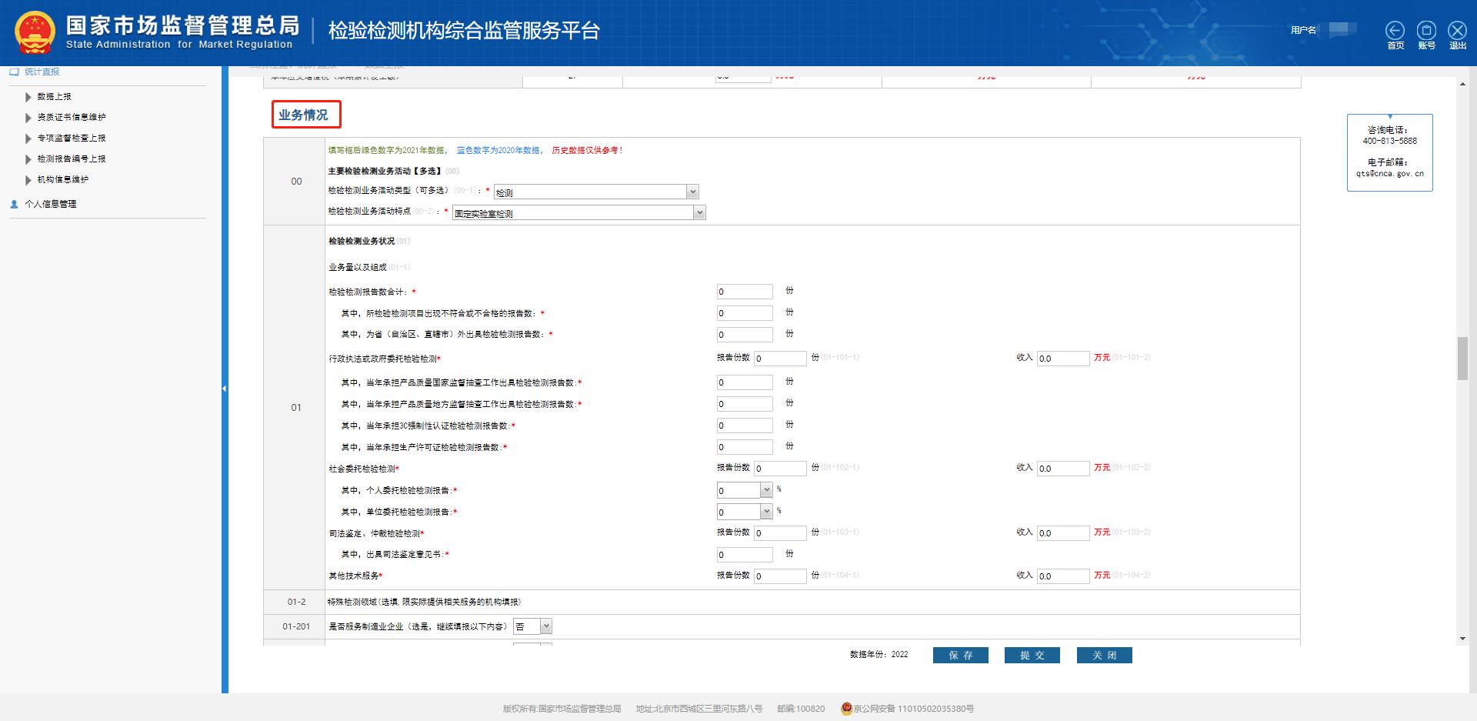This screenshot has height=721, width=1477.
Task: Collapse the sidebar with the splitter arrow
Action: pyautogui.click(x=225, y=389)
